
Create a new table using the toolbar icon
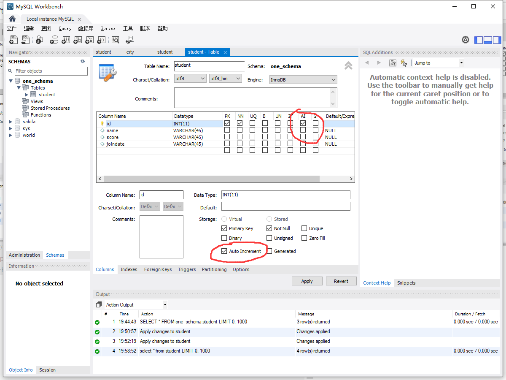pyautogui.click(x=66, y=39)
